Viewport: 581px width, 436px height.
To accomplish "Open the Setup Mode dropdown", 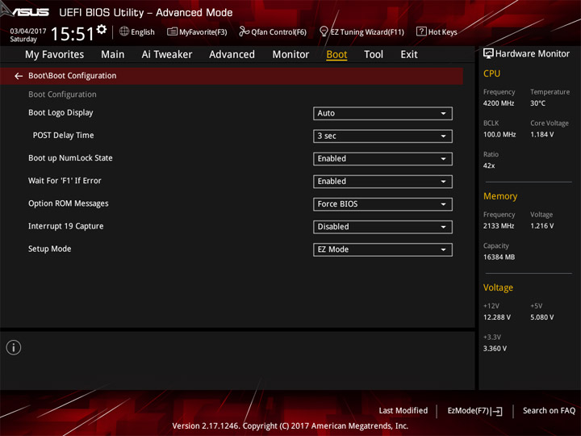I will (x=382, y=249).
